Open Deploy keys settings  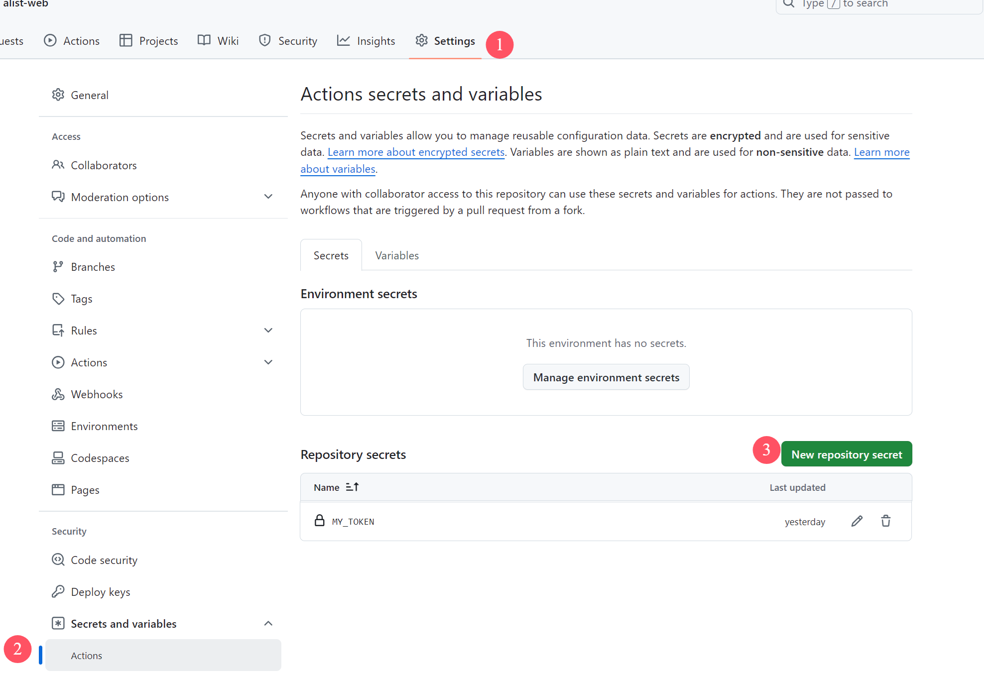click(163, 592)
